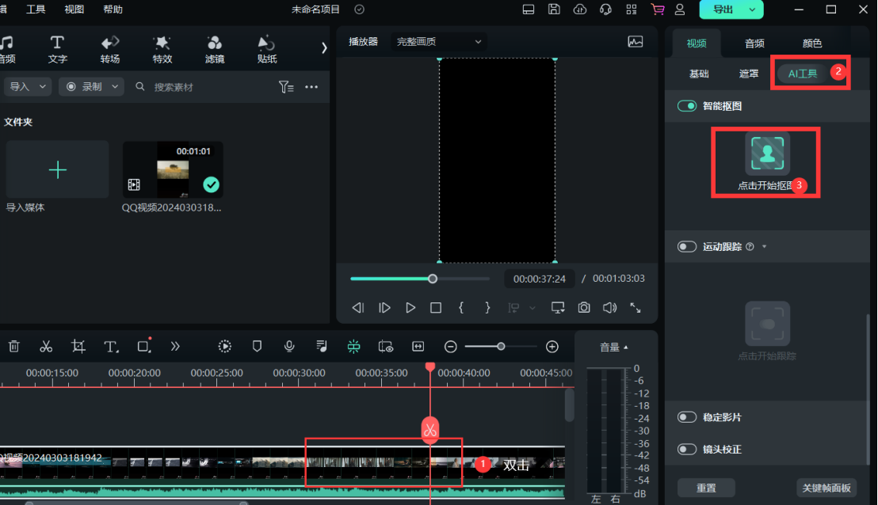The image size is (878, 505).
Task: Click the voiceover microphone icon
Action: (x=289, y=346)
